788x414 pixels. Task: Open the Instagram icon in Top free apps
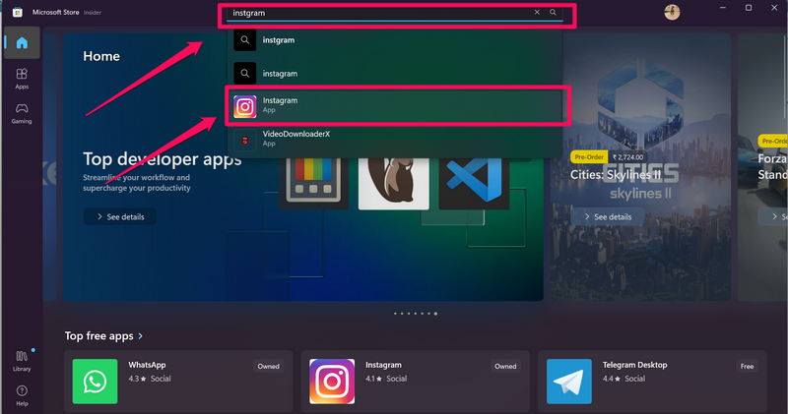(x=332, y=382)
